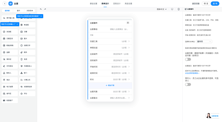Click the 增加行程 button

[110, 85]
